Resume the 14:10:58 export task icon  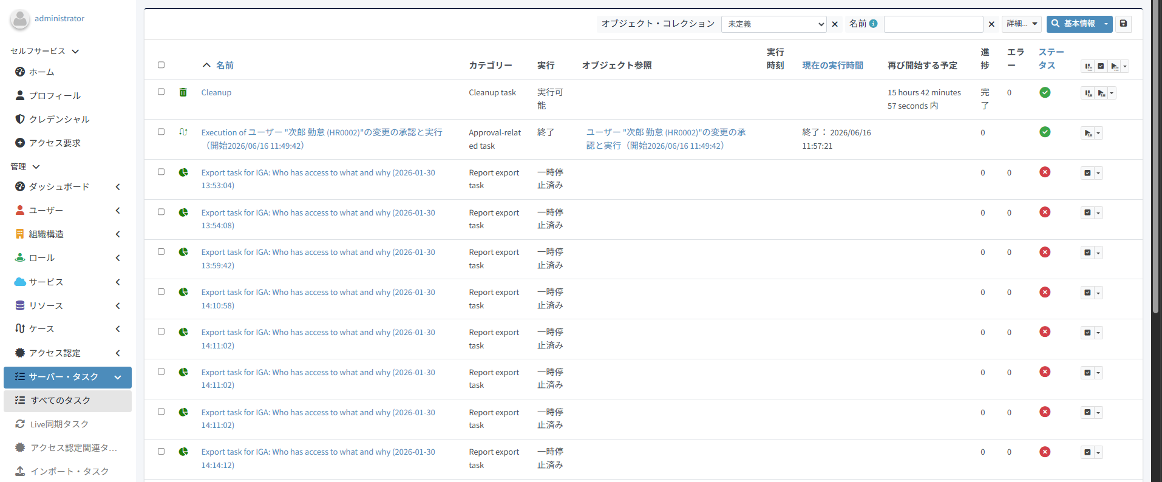pos(1088,293)
